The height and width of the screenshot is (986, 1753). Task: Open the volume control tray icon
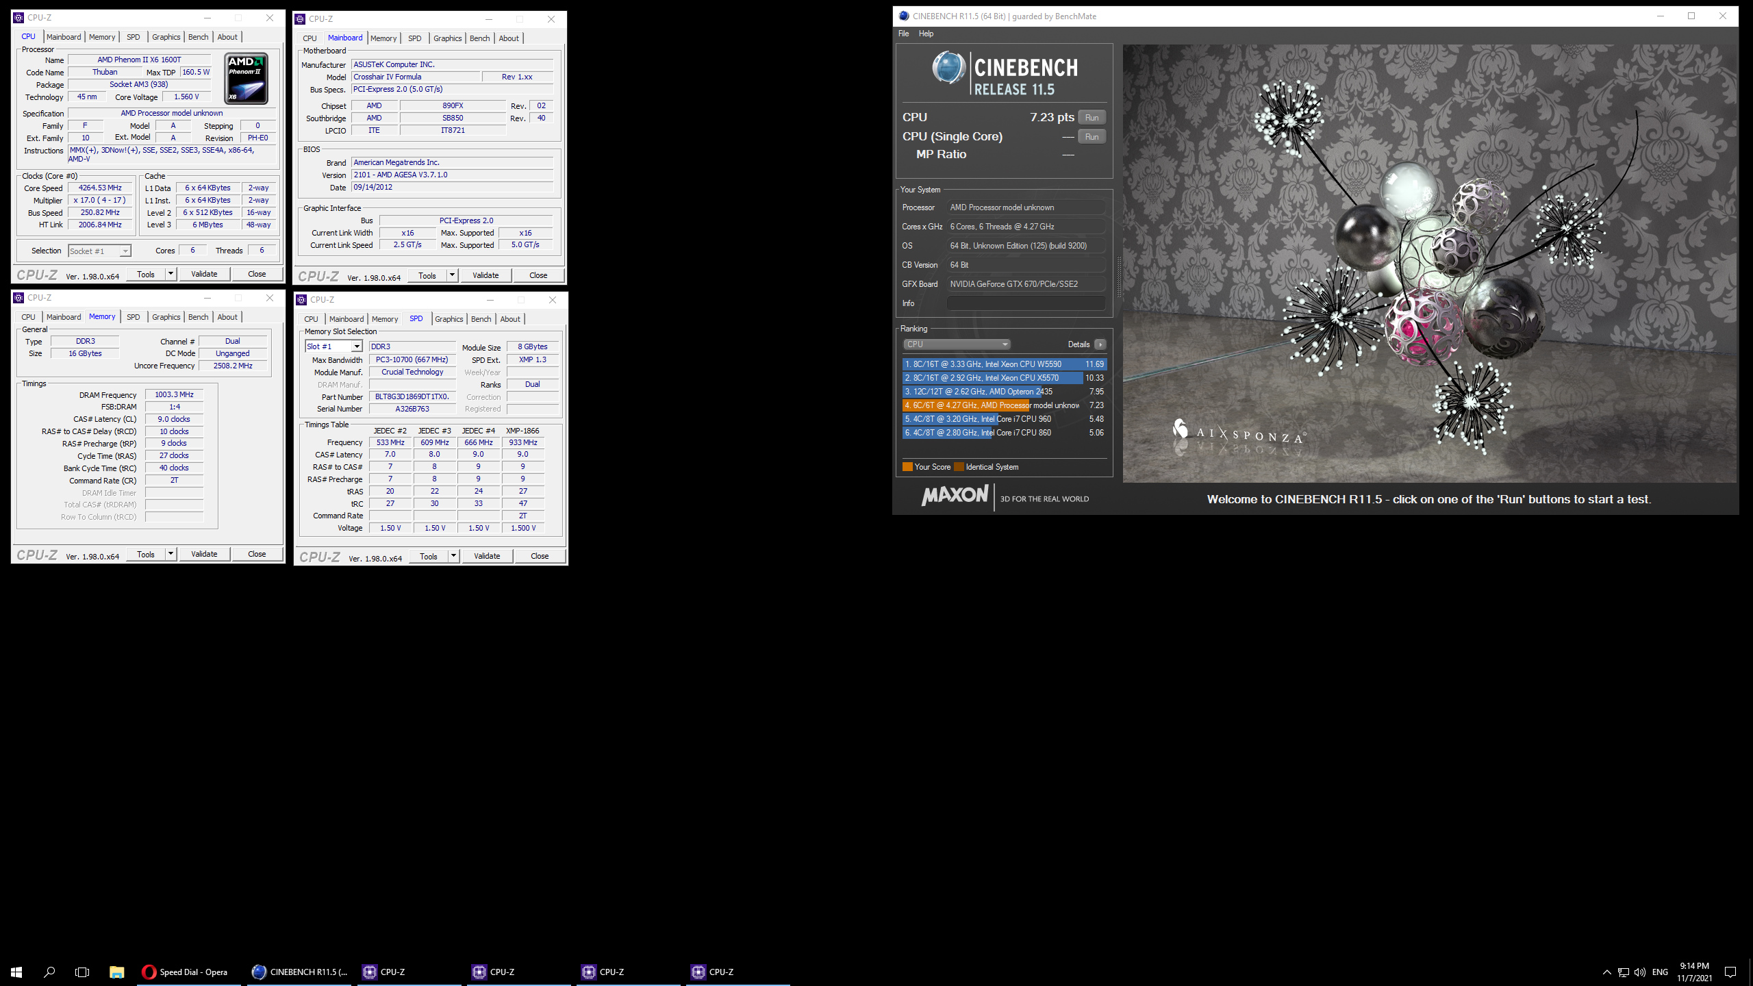tap(1639, 972)
